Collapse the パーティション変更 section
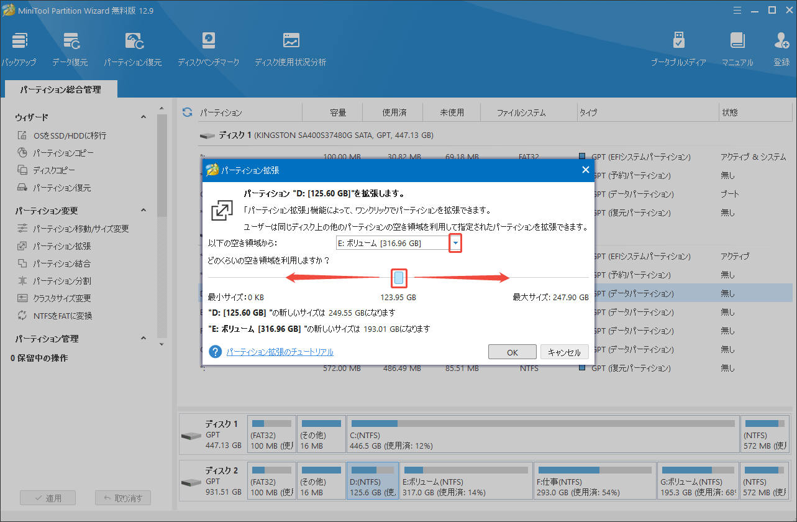Screen dimensions: 797x522 (143, 210)
